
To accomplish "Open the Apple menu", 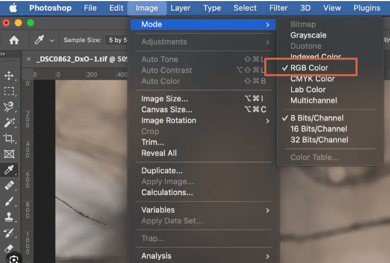I will point(13,8).
